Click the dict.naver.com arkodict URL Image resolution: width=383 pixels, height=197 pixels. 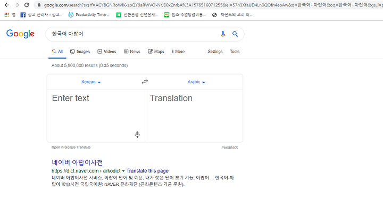[86, 171]
